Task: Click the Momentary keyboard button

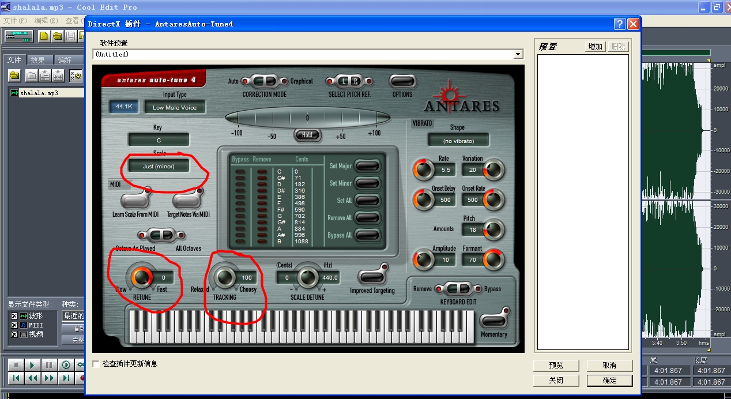Action: [x=495, y=320]
